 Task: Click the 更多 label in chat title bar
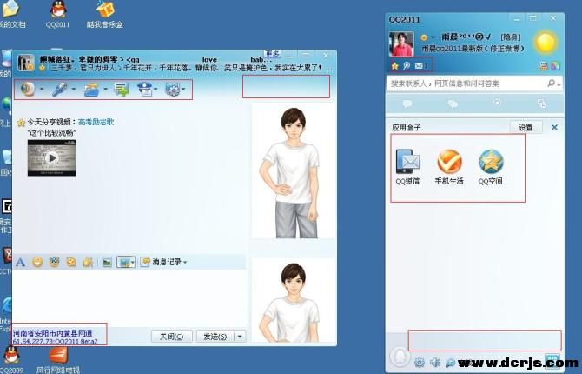tap(272, 54)
